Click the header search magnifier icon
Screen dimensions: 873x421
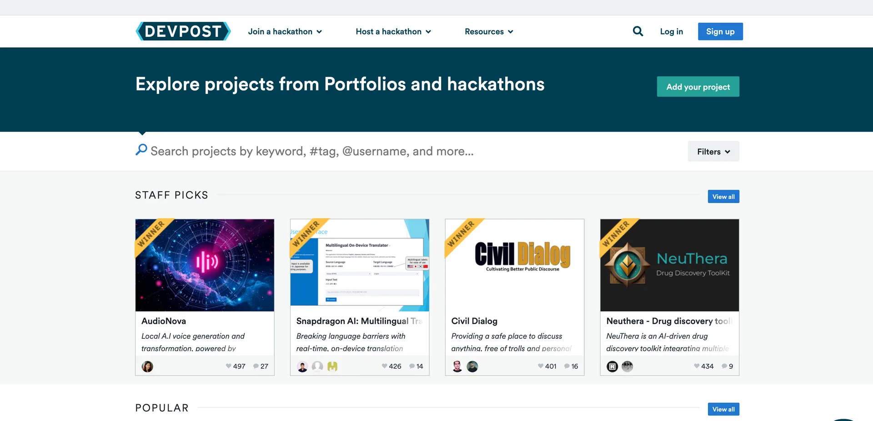pos(638,31)
